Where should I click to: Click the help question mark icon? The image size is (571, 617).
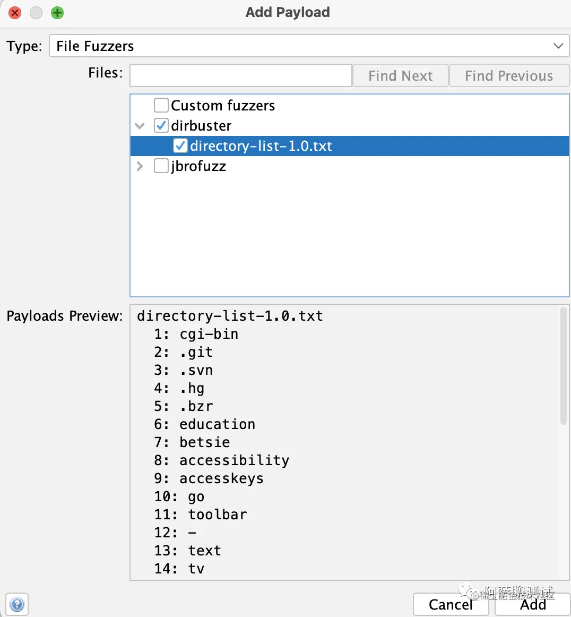coord(17,604)
